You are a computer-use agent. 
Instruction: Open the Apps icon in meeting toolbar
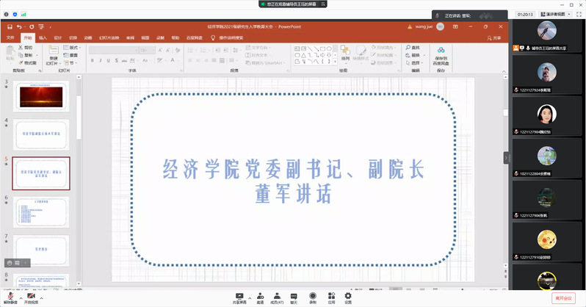point(331,296)
